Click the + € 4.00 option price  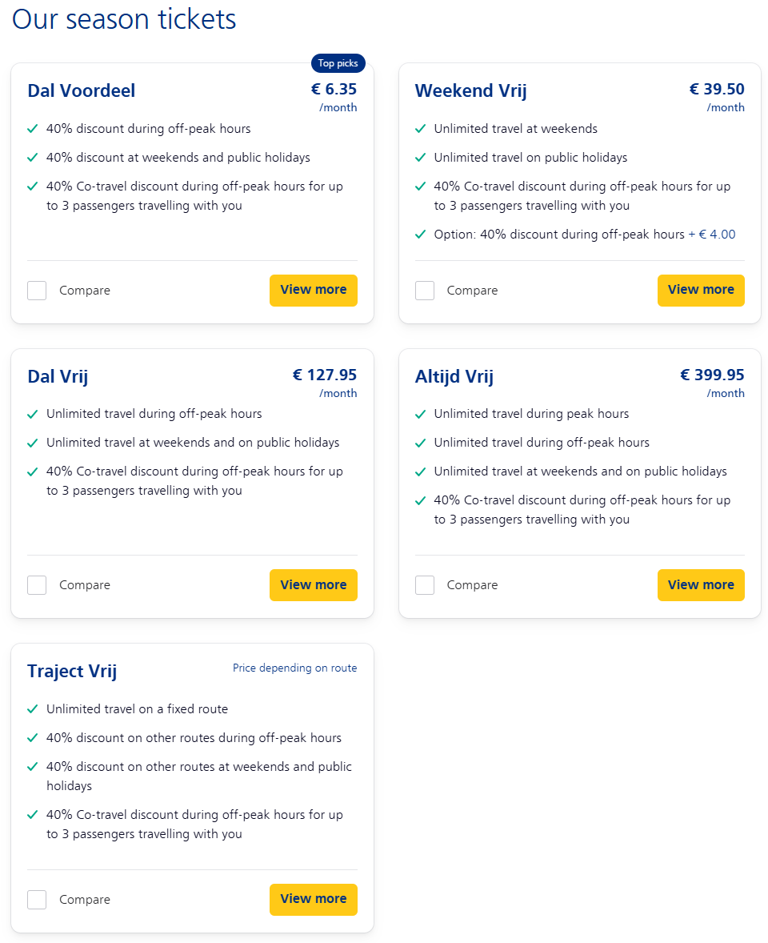coord(712,235)
